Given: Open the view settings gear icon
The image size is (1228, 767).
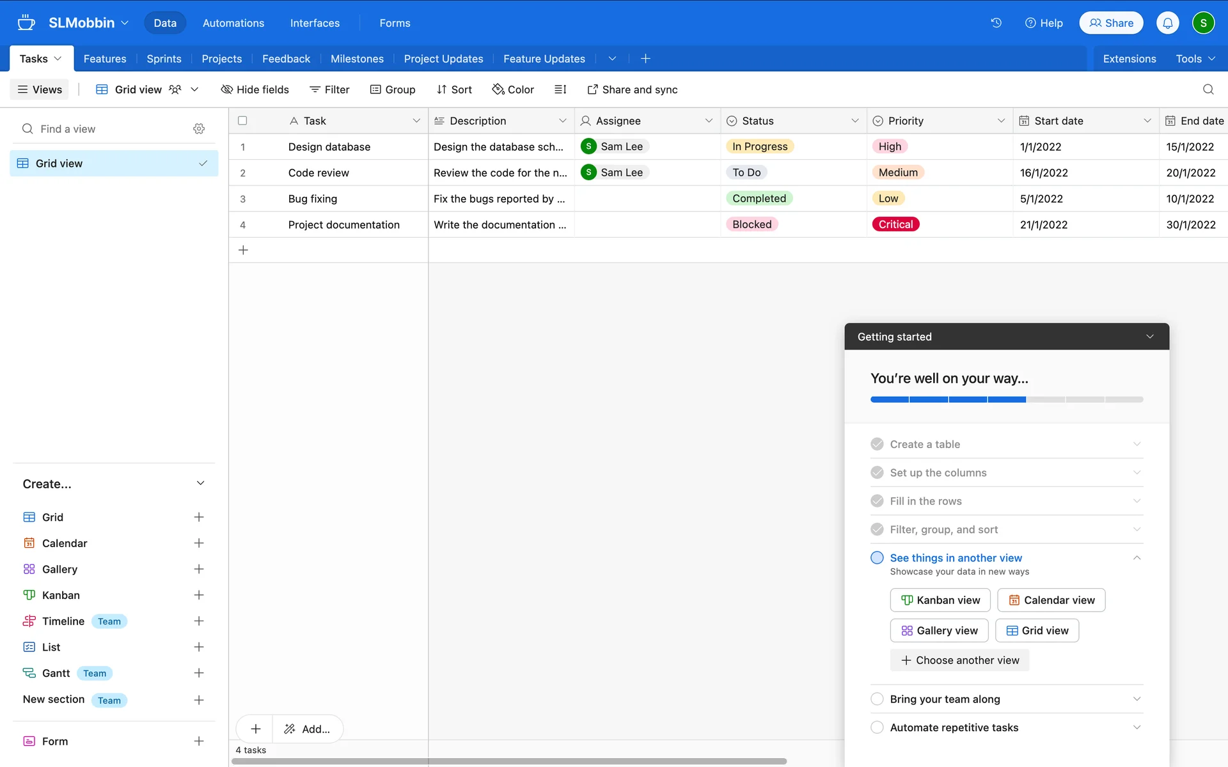Looking at the screenshot, I should tap(199, 129).
